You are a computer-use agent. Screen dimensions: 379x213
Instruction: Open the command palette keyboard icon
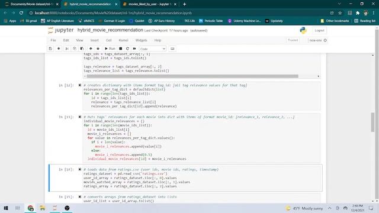coord(172,49)
